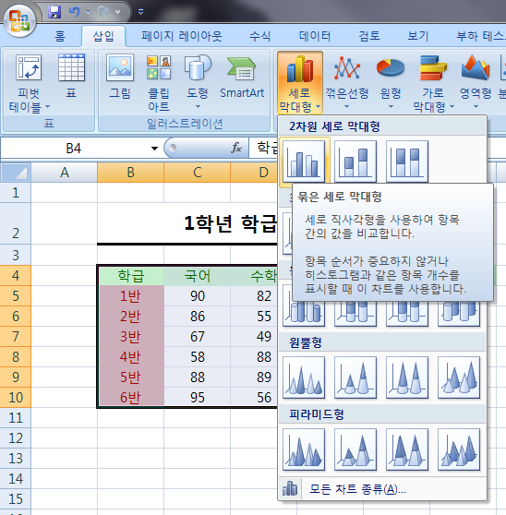The height and width of the screenshot is (515, 506).
Task: Select column B header
Action: [x=130, y=173]
